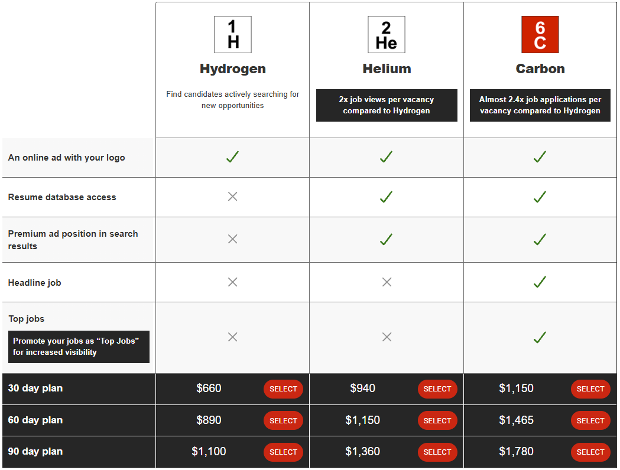Open the Top Jobs promotion tooltip badge

pyautogui.click(x=79, y=347)
